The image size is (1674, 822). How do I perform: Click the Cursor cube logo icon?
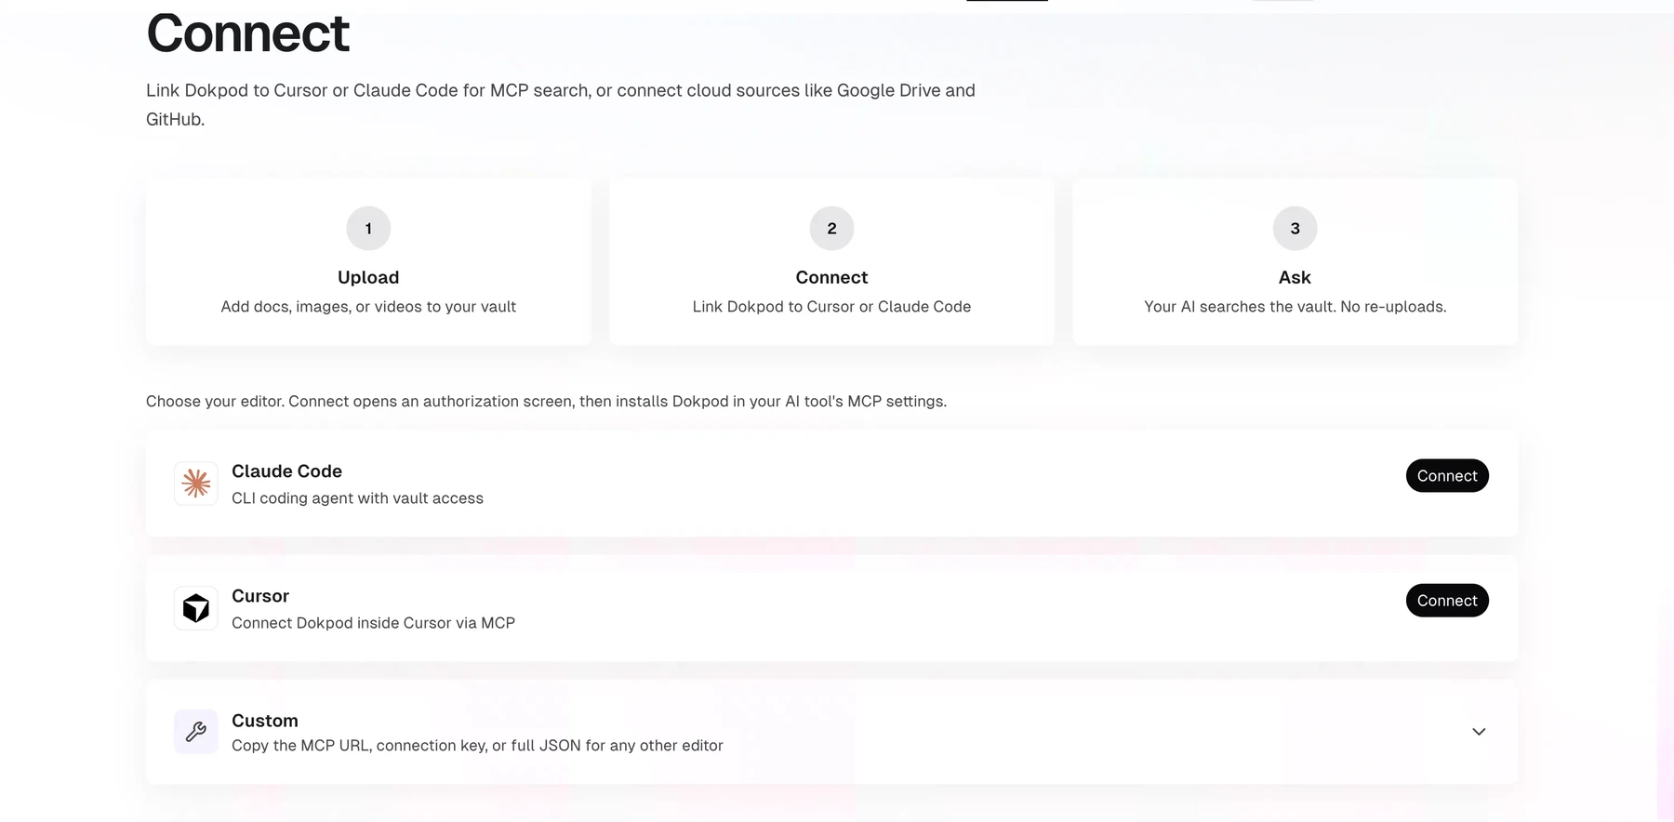pyautogui.click(x=196, y=608)
